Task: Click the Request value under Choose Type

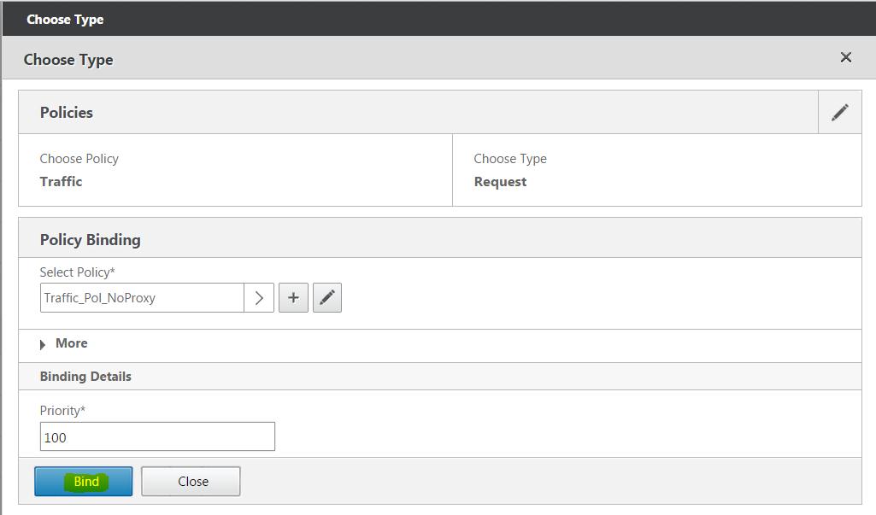Action: 500,182
